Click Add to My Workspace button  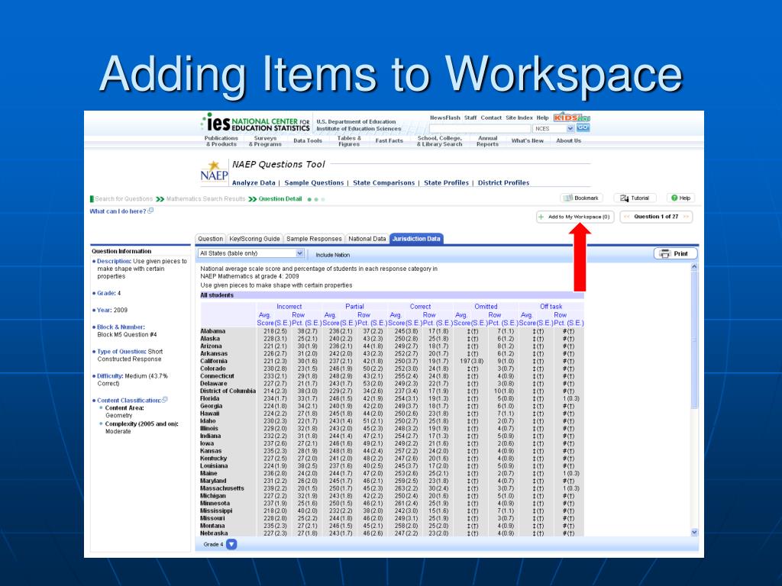click(x=575, y=217)
